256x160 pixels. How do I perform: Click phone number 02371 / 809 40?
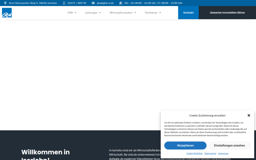(77, 3)
